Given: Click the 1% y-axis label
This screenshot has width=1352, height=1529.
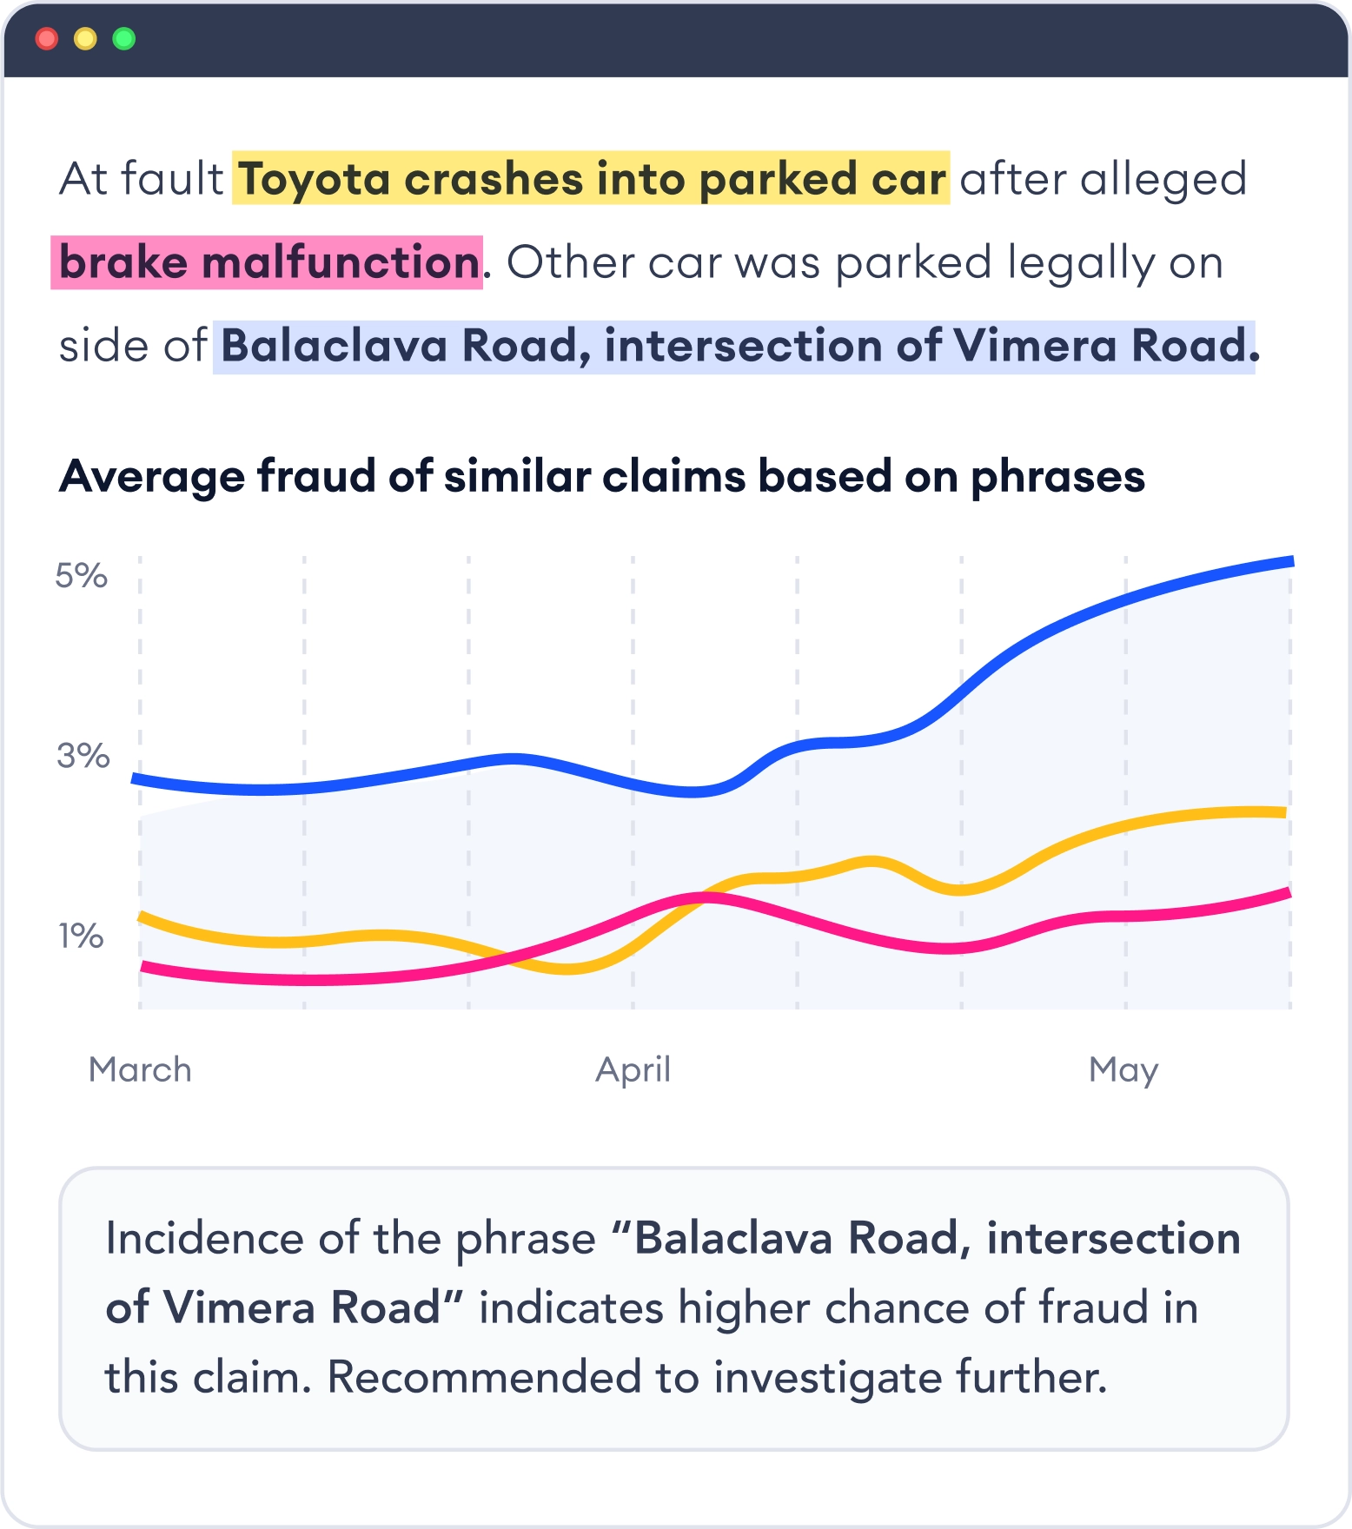Looking at the screenshot, I should click(80, 937).
